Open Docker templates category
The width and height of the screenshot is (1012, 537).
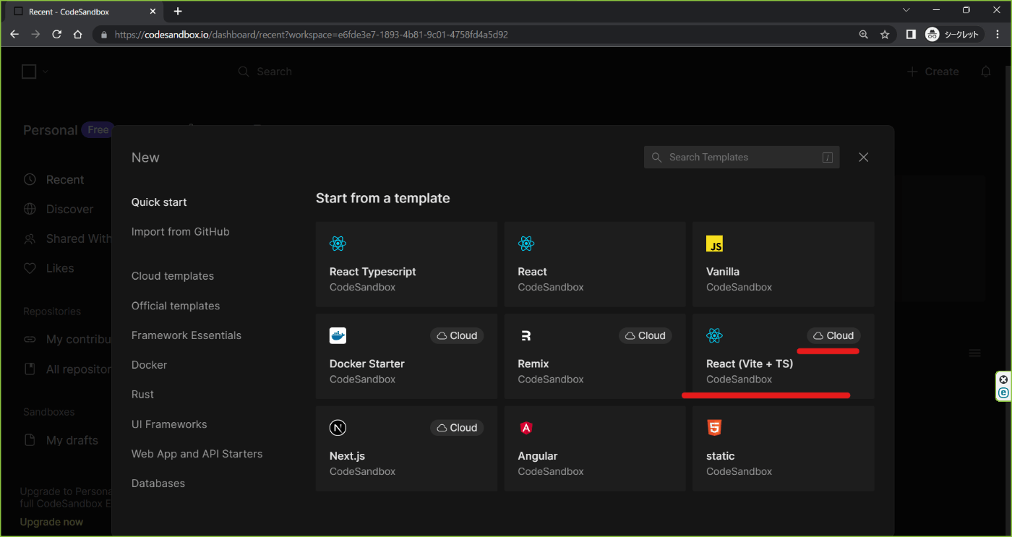click(x=150, y=365)
